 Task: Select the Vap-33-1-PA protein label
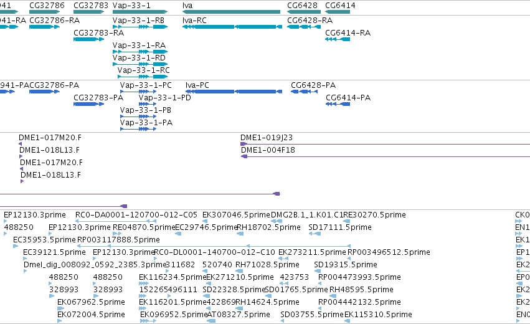(146, 122)
